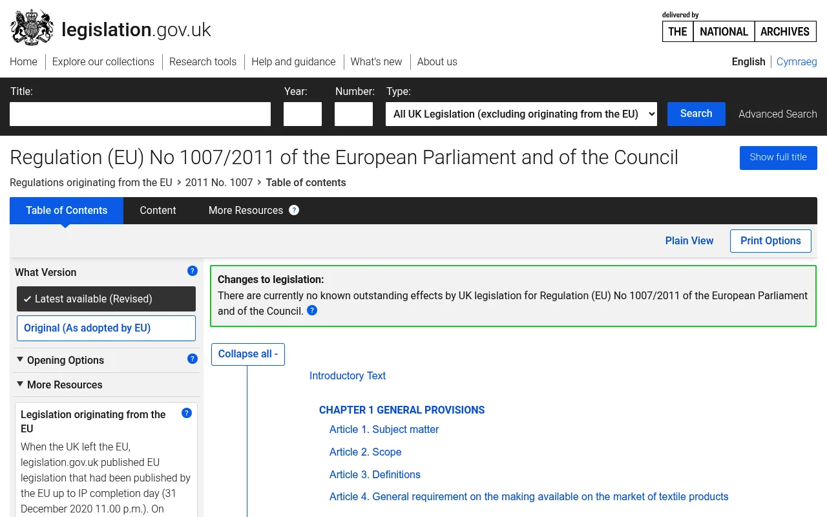Switch to the Content tab
Viewport: 827px width, 517px height.
click(158, 210)
